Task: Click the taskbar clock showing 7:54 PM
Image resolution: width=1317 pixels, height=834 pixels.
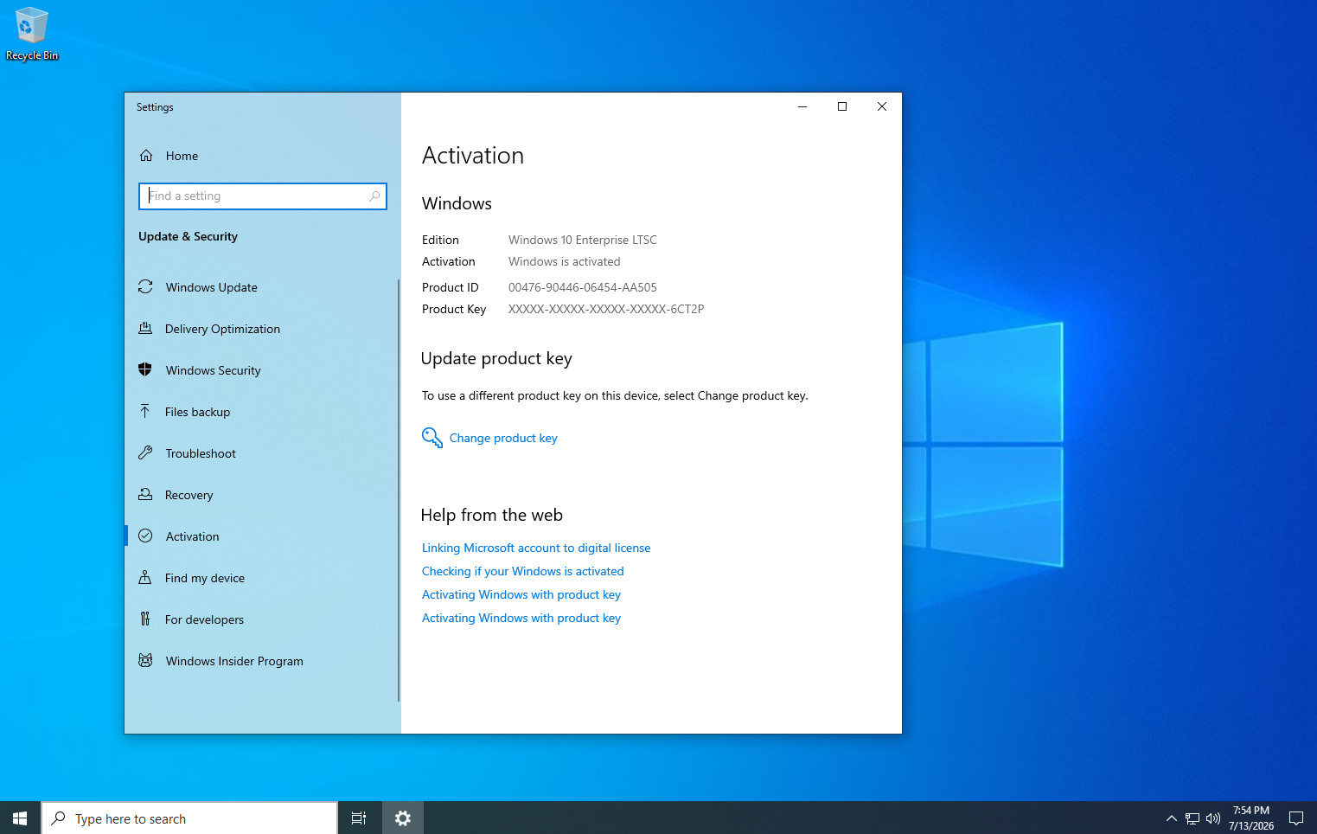Action: 1251,818
